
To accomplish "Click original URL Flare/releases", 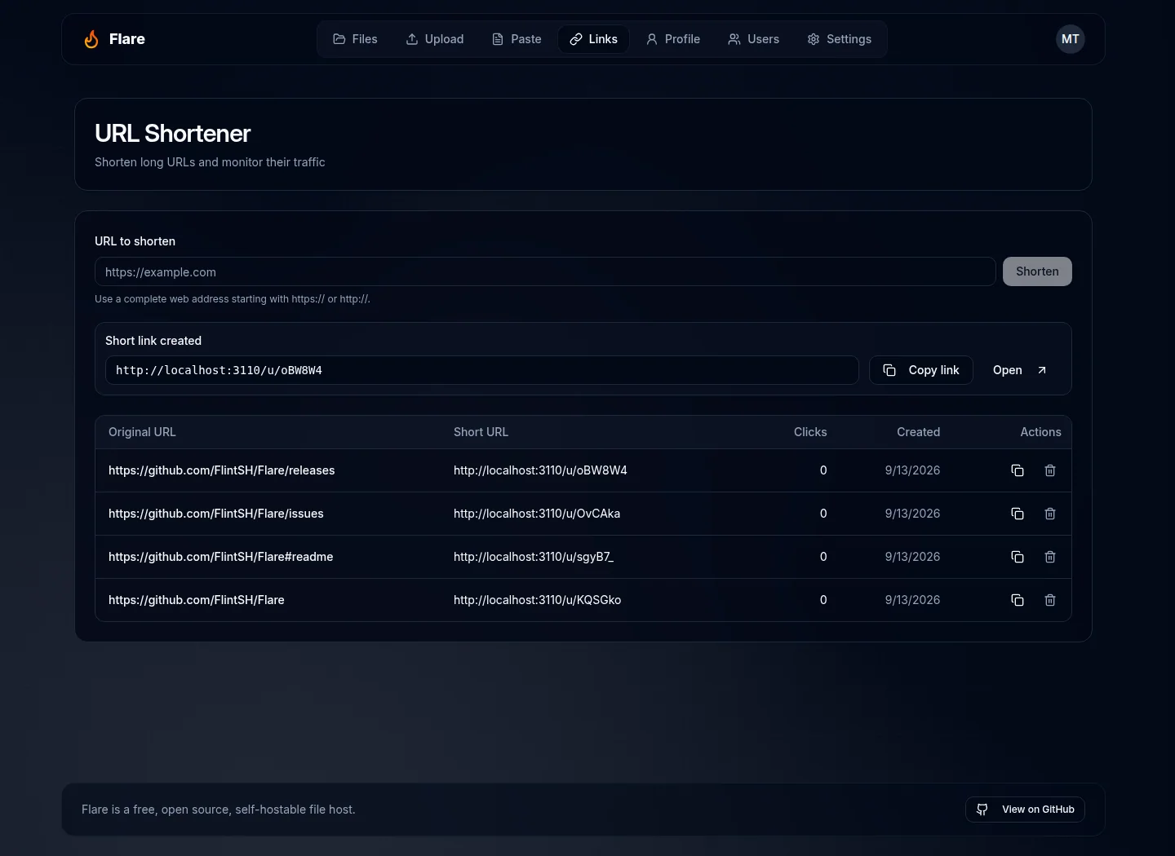I will point(222,470).
